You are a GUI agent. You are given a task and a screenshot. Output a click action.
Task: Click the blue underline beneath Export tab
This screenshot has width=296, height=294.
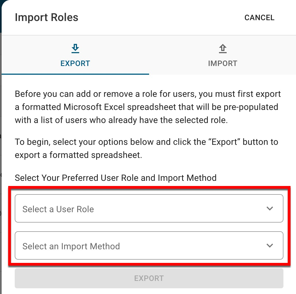pos(75,74)
